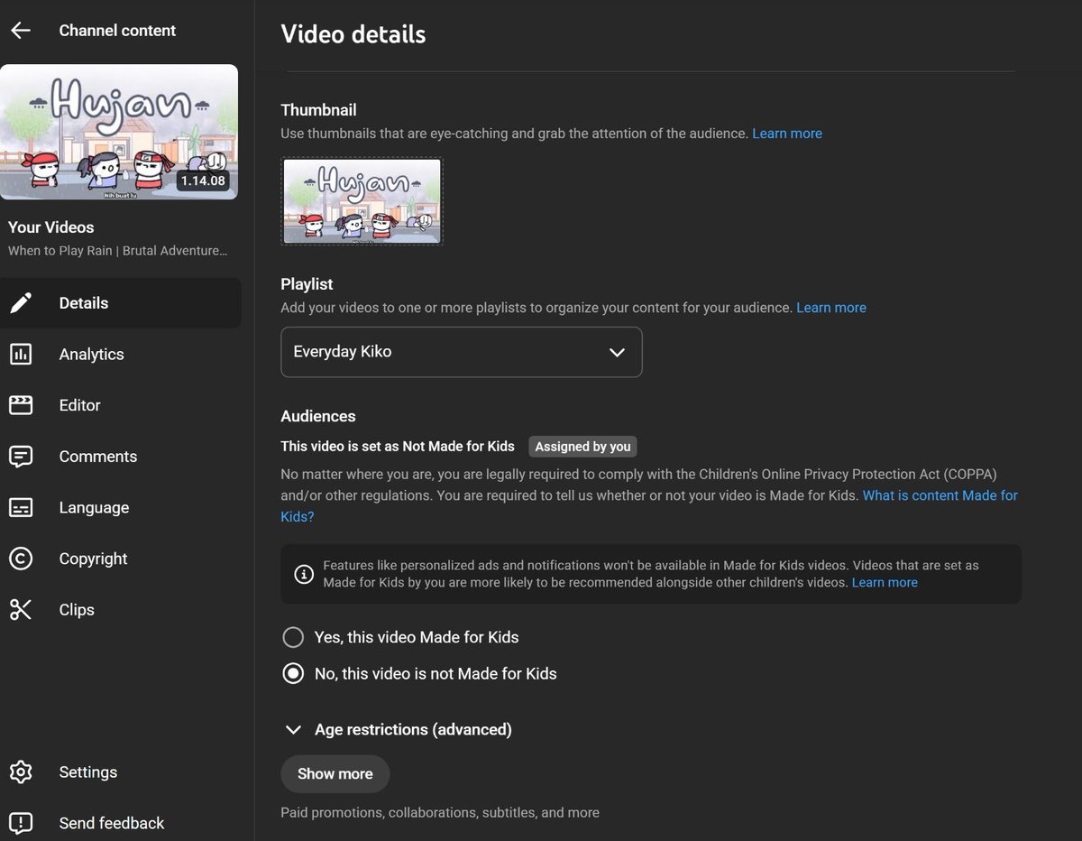Click the Video details heading

[353, 34]
